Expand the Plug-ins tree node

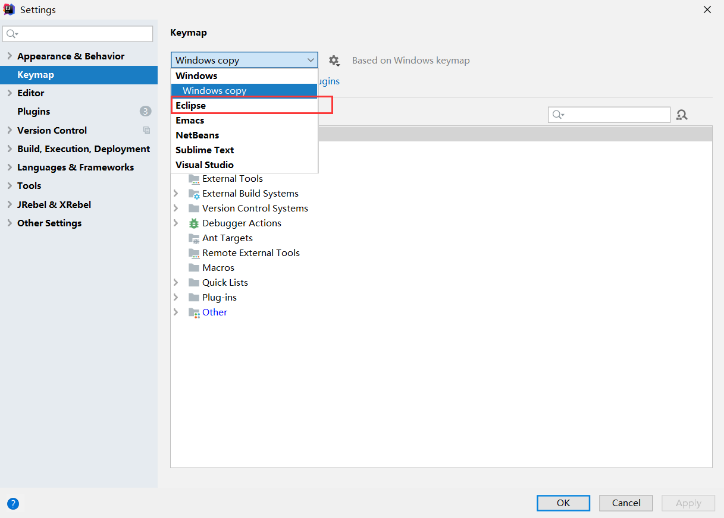[175, 297]
